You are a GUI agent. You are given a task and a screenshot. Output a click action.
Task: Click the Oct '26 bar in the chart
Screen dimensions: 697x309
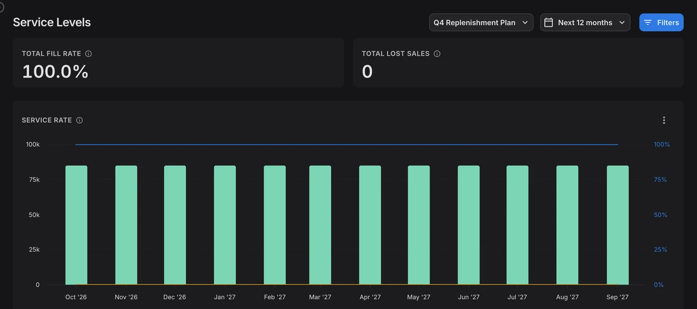point(76,225)
